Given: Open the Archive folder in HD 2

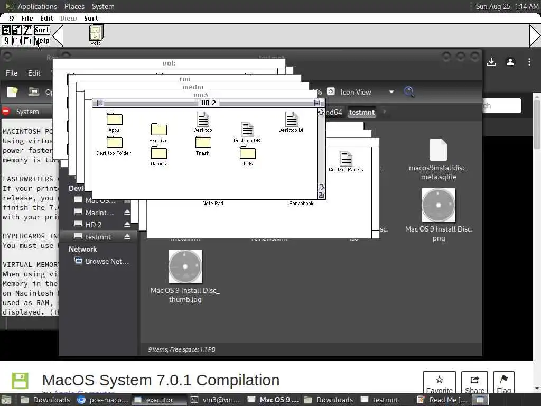Looking at the screenshot, I should coord(158,130).
